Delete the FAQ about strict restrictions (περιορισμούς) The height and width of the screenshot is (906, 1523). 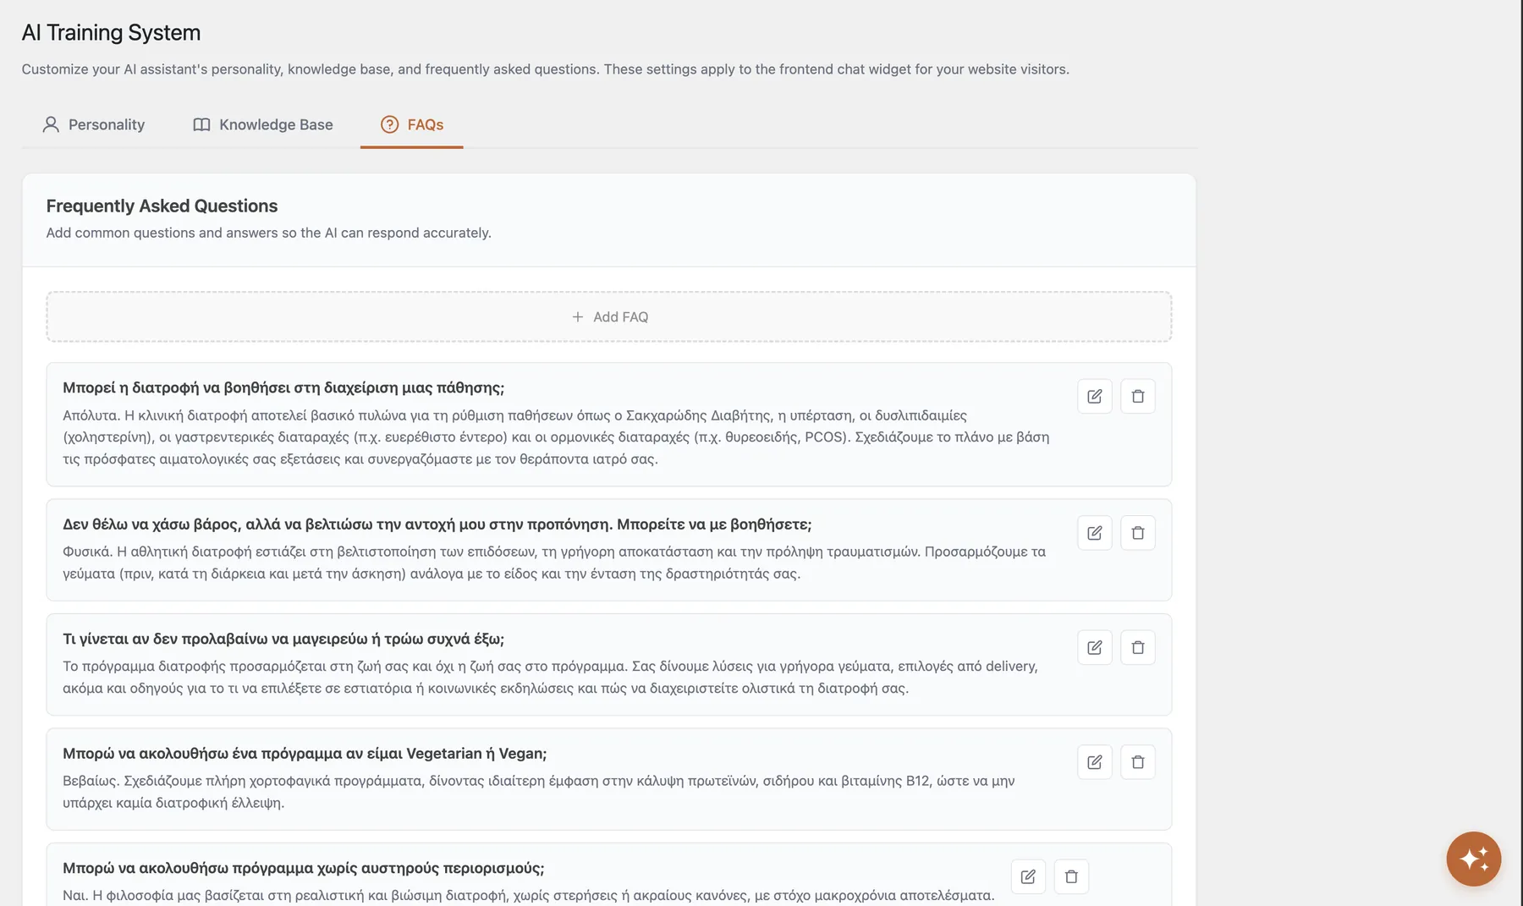[x=1071, y=876]
